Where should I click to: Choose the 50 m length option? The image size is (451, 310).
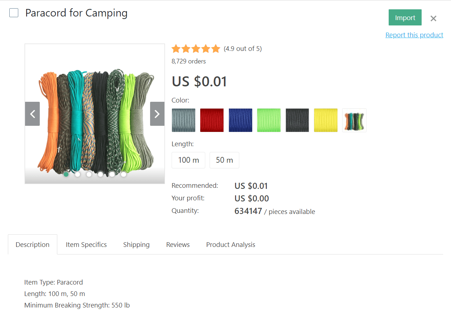224,160
